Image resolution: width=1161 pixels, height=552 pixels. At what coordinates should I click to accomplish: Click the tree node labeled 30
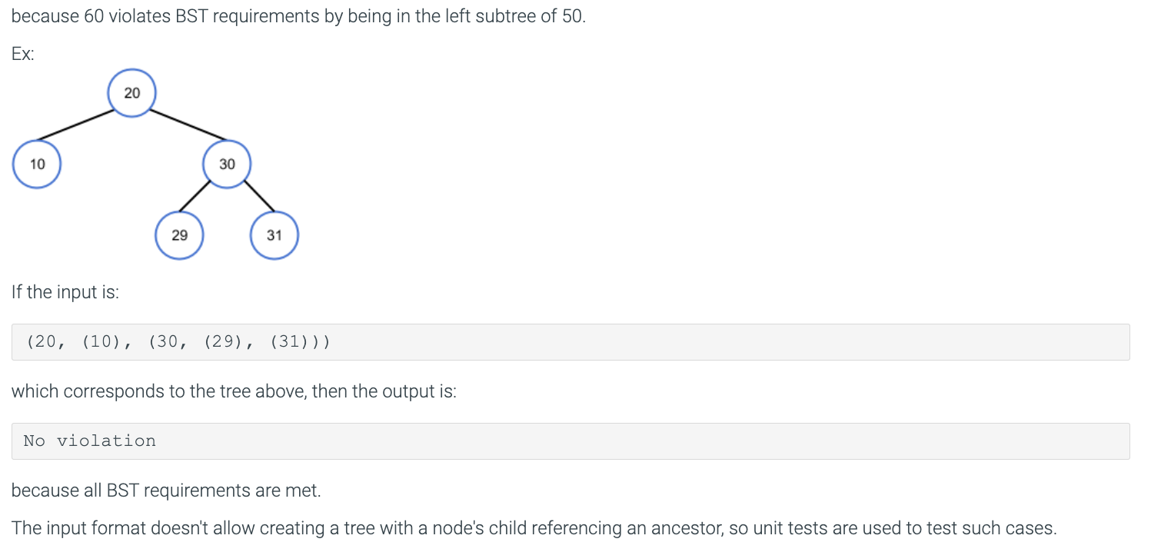[227, 164]
